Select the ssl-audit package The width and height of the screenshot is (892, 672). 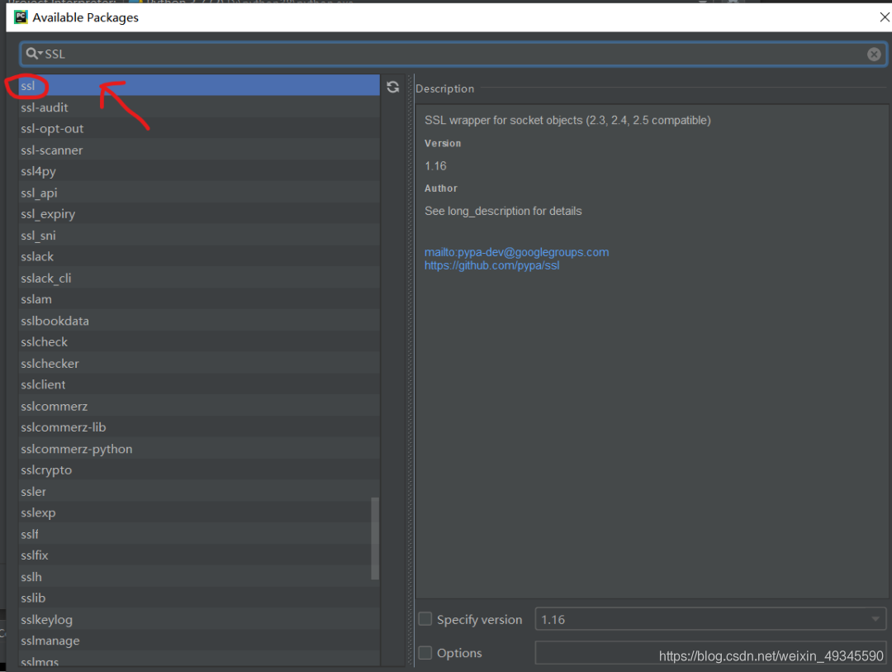pos(199,107)
